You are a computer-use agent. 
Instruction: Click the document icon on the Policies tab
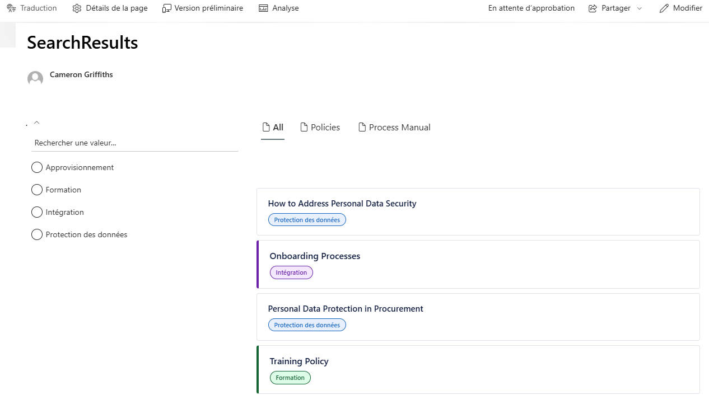coord(304,128)
